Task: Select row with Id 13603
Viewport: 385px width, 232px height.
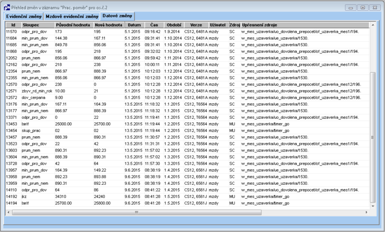Action: (187, 151)
